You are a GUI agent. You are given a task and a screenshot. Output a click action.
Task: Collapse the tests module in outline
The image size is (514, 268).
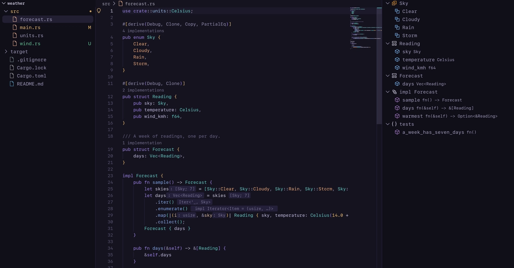click(388, 124)
